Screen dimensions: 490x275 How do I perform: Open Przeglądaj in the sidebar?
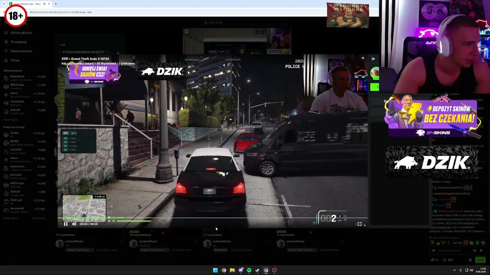(x=18, y=42)
